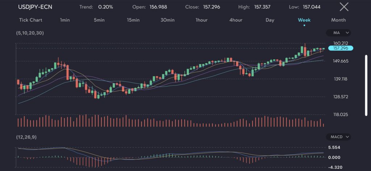The height and width of the screenshot is (171, 371).
Task: Select the Week timeframe
Action: [x=304, y=20]
